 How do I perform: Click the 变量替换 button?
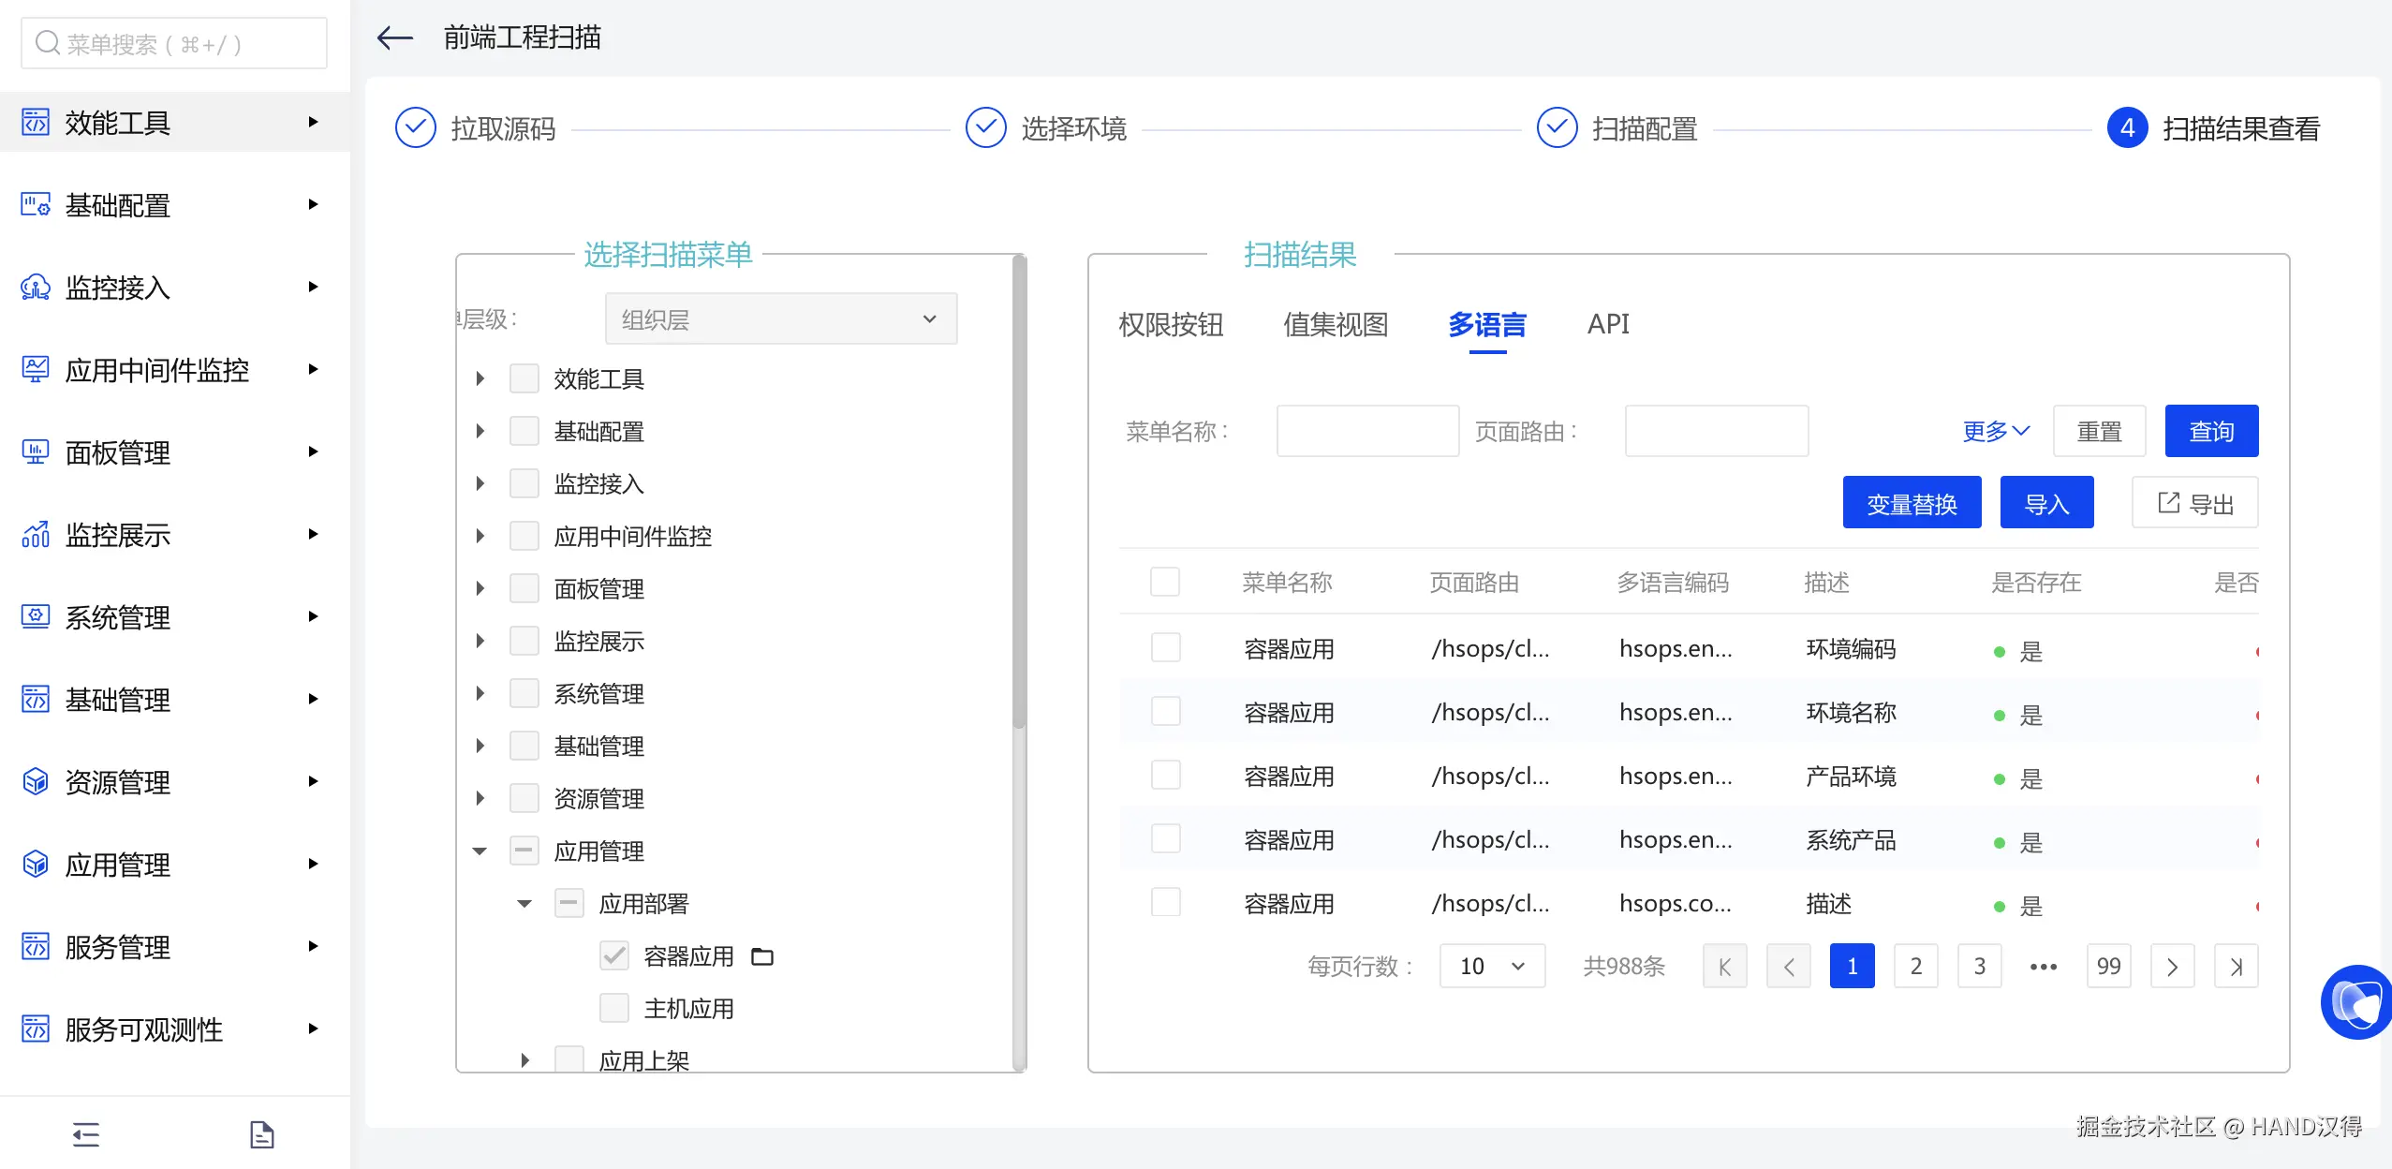(x=1911, y=504)
